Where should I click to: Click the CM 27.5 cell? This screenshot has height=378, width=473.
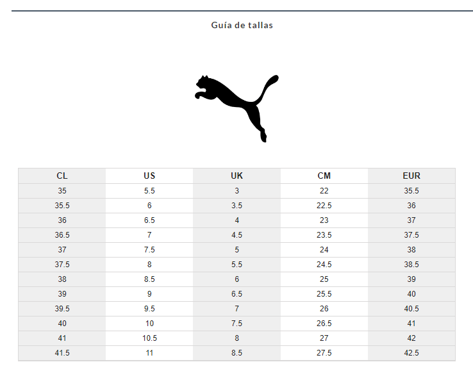[324, 353]
